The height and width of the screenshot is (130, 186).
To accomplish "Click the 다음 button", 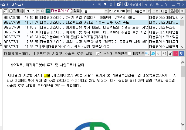I will pos(164,11).
